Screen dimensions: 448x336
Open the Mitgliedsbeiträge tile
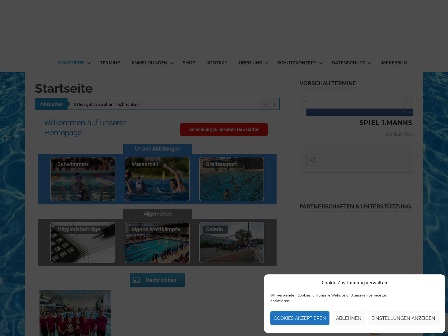(83, 242)
